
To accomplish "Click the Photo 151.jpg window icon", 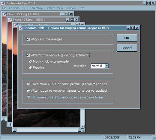I will point(10,20).
